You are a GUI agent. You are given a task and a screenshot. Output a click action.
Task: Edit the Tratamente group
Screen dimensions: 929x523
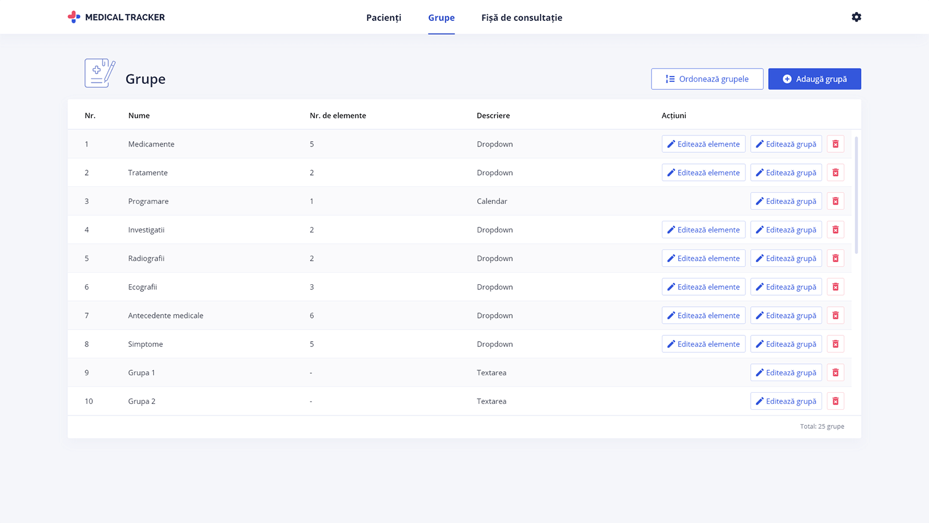point(786,173)
